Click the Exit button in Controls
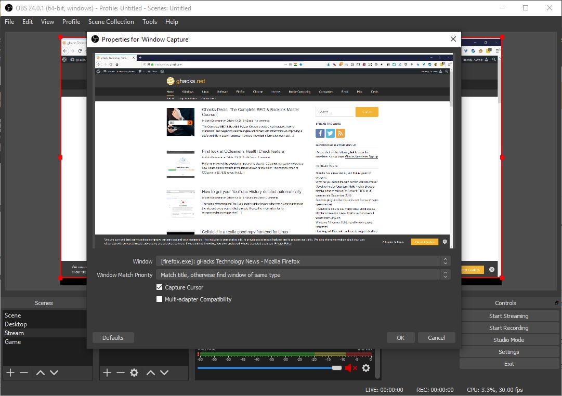The image size is (562, 396). (x=509, y=364)
